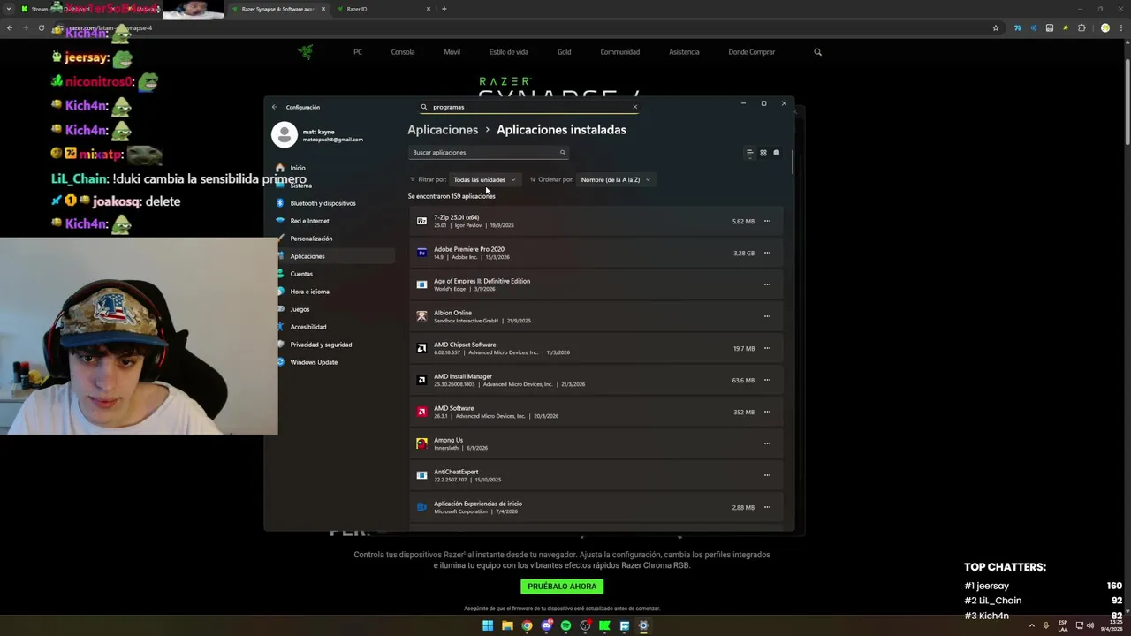Open options menu for 7-Zip 25.01 (x64)
1131x636 pixels.
pyautogui.click(x=767, y=221)
